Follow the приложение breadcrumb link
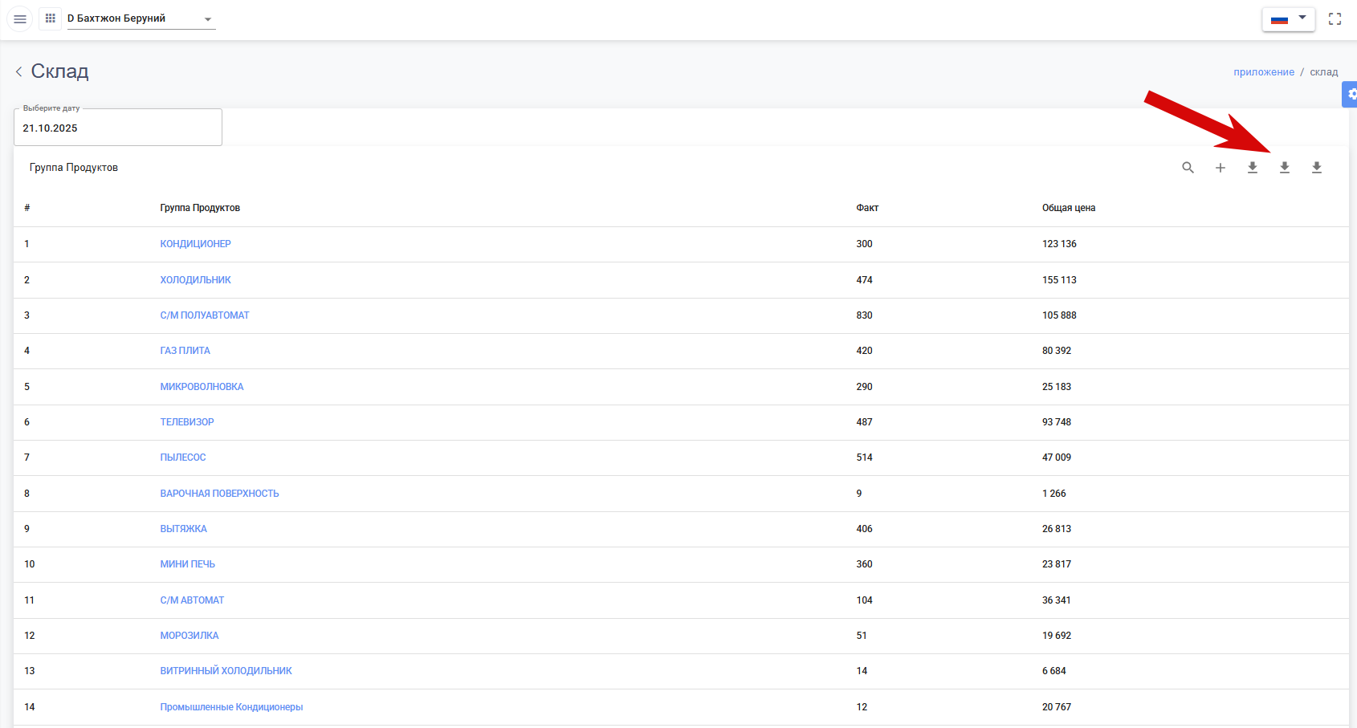 [1263, 72]
